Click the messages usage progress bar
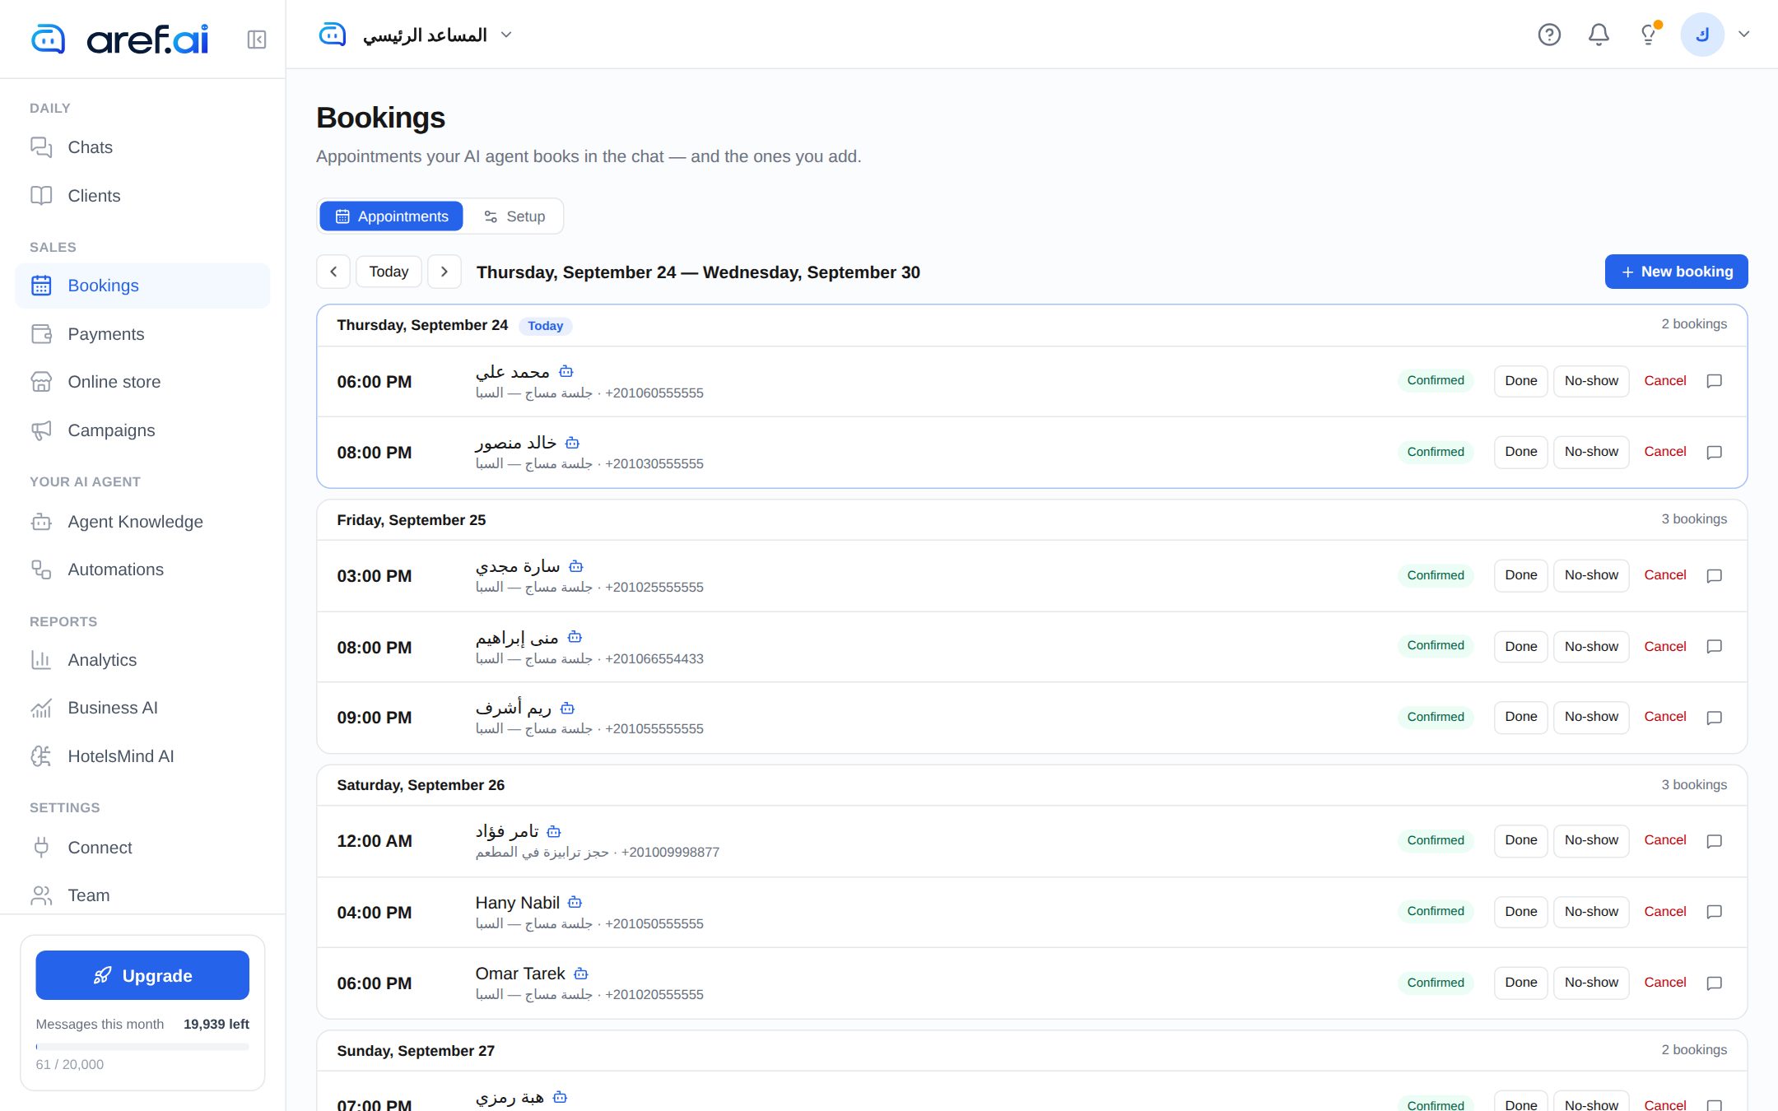The width and height of the screenshot is (1778, 1111). tap(142, 1047)
